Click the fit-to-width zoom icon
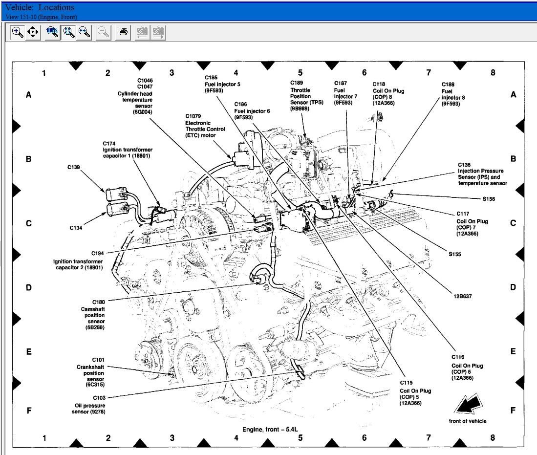Screen dimensions: 537x455 [x=84, y=32]
